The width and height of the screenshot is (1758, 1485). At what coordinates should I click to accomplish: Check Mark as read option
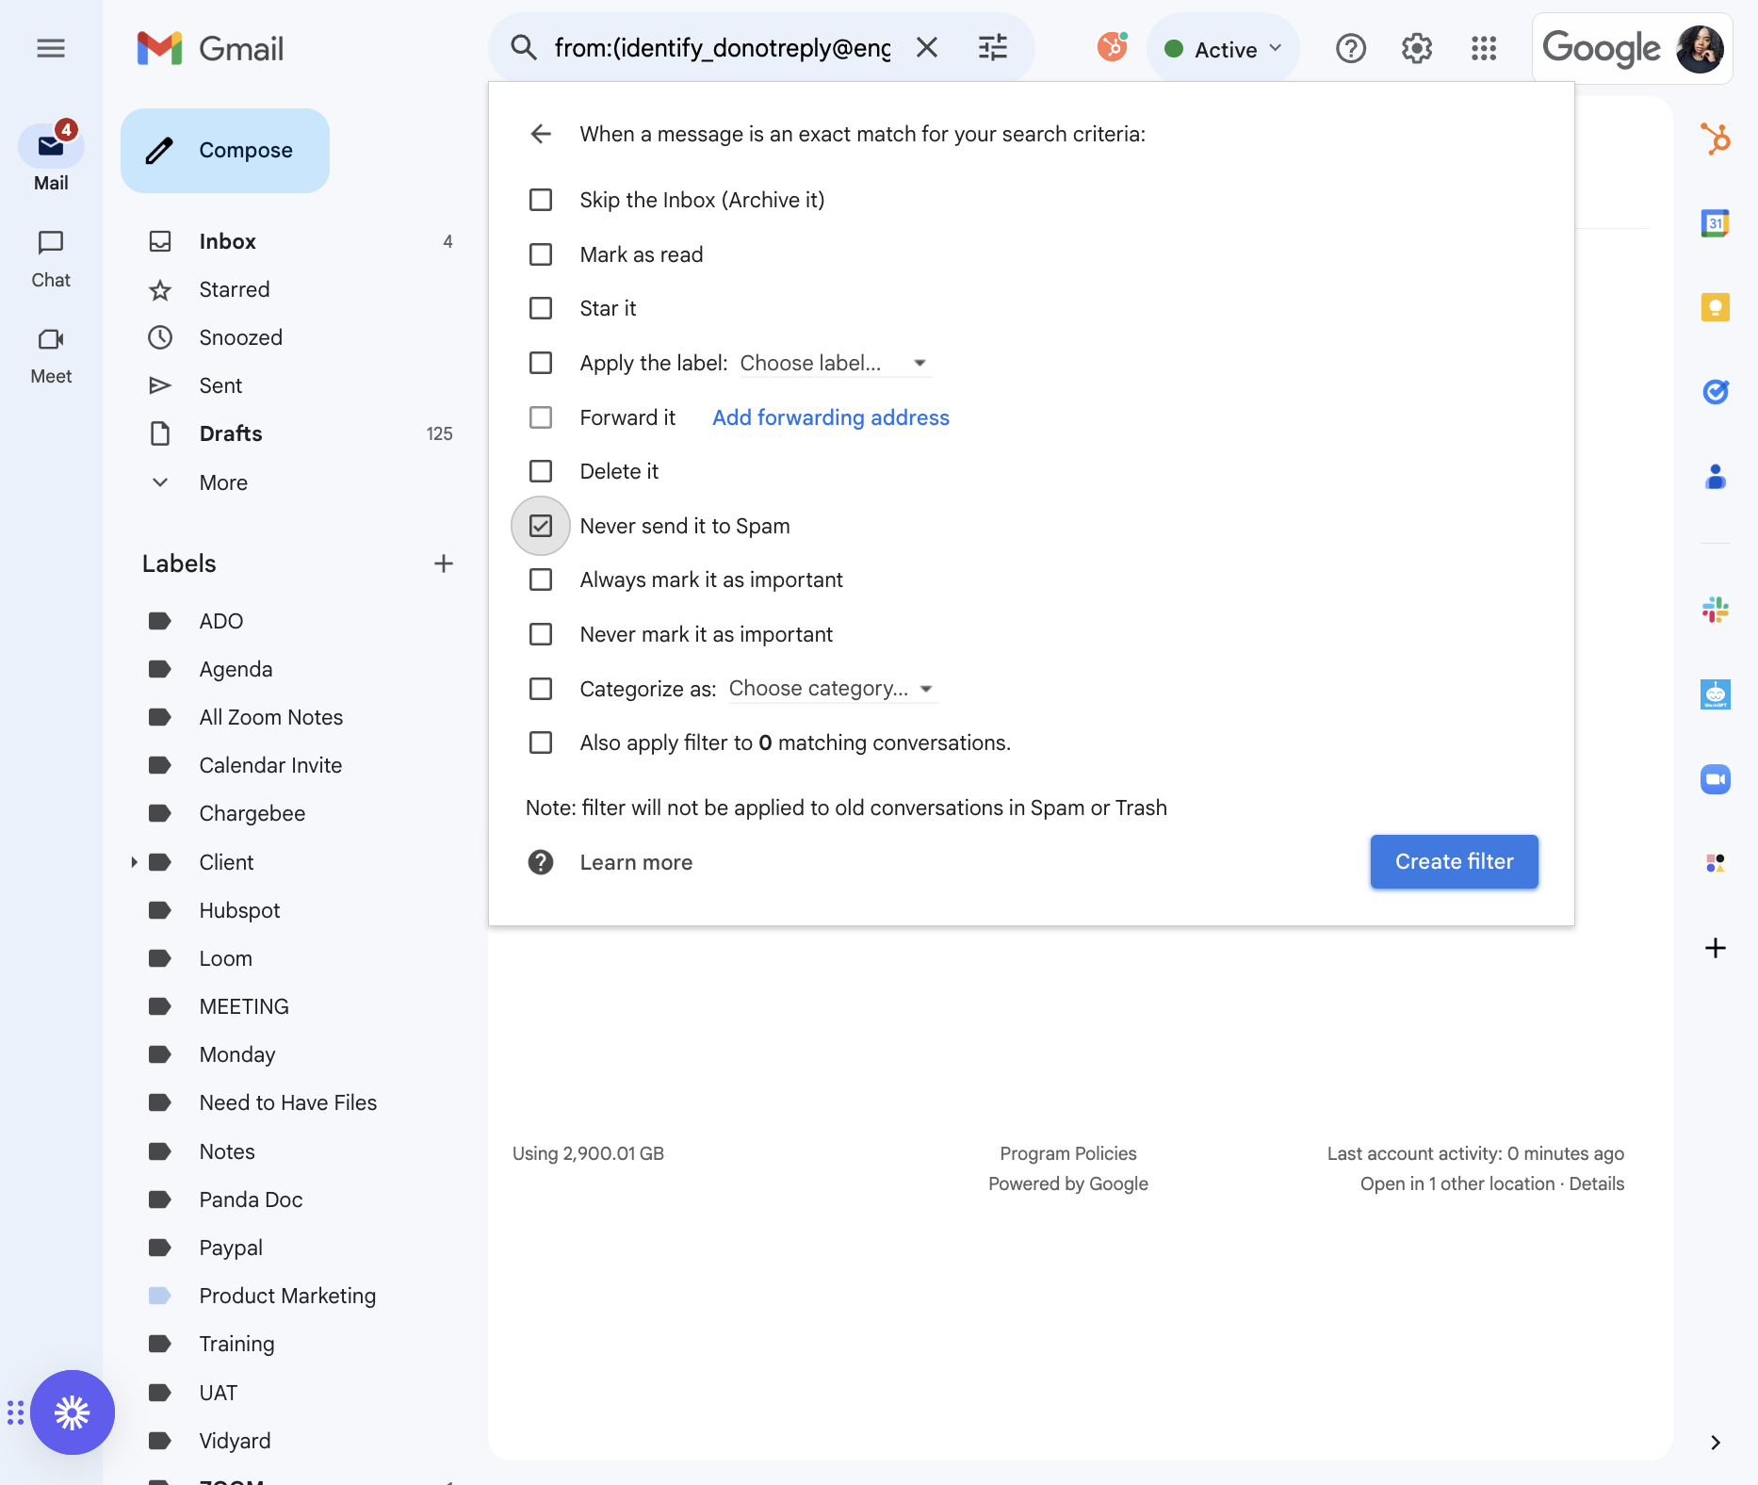tap(541, 254)
